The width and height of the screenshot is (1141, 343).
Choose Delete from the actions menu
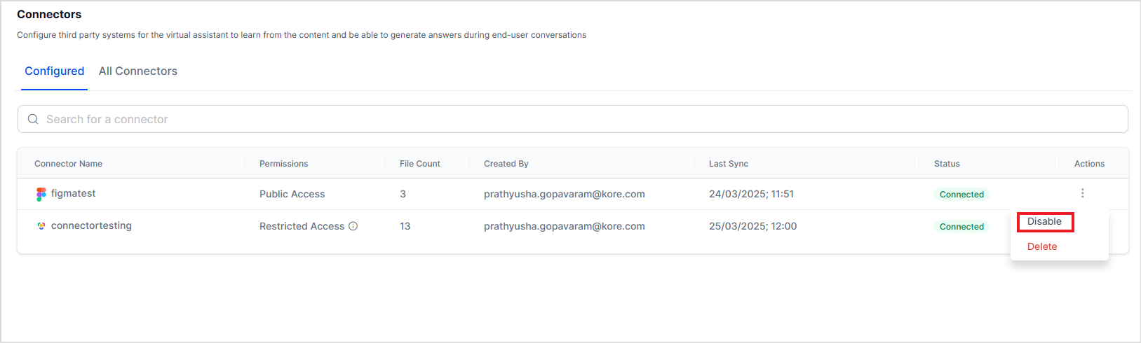1041,246
